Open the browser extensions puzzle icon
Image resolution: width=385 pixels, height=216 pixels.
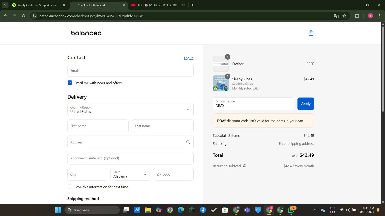[357, 16]
